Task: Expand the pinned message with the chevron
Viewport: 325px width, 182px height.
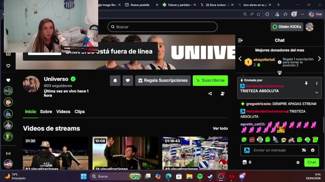Action: click(x=317, y=93)
